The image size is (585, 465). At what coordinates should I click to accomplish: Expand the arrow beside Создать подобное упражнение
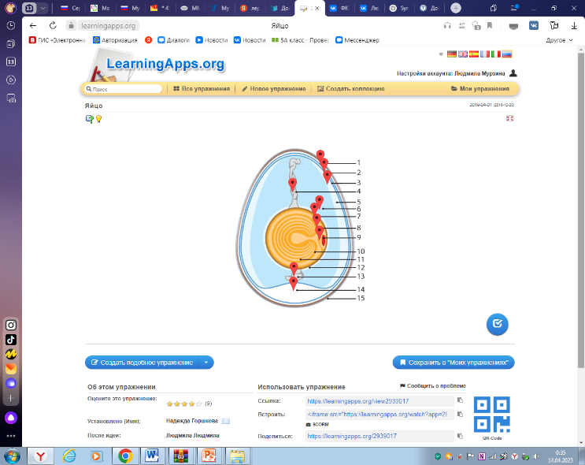click(206, 363)
